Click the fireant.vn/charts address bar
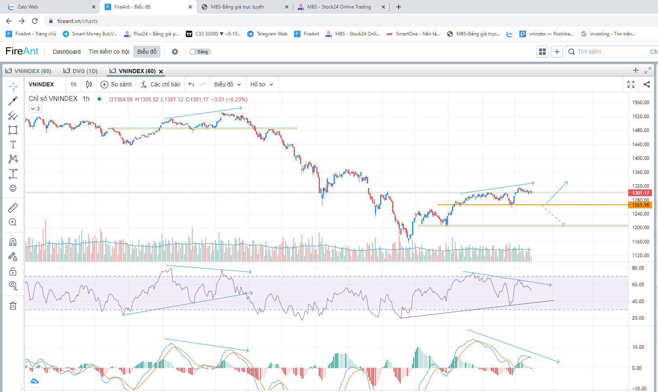This screenshot has width=658, height=392. point(78,21)
